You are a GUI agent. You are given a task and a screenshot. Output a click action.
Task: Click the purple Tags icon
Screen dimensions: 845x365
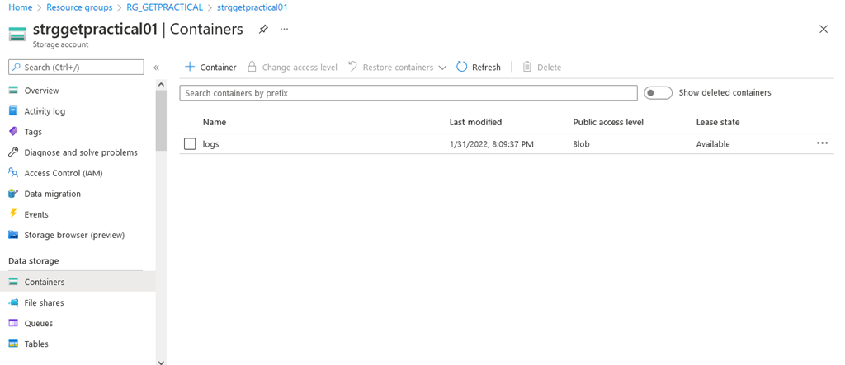pos(13,132)
